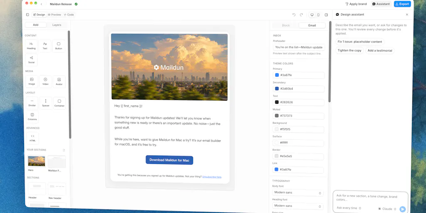Open the Code tab
Image resolution: width=426 pixels, height=213 pixels.
click(x=69, y=15)
